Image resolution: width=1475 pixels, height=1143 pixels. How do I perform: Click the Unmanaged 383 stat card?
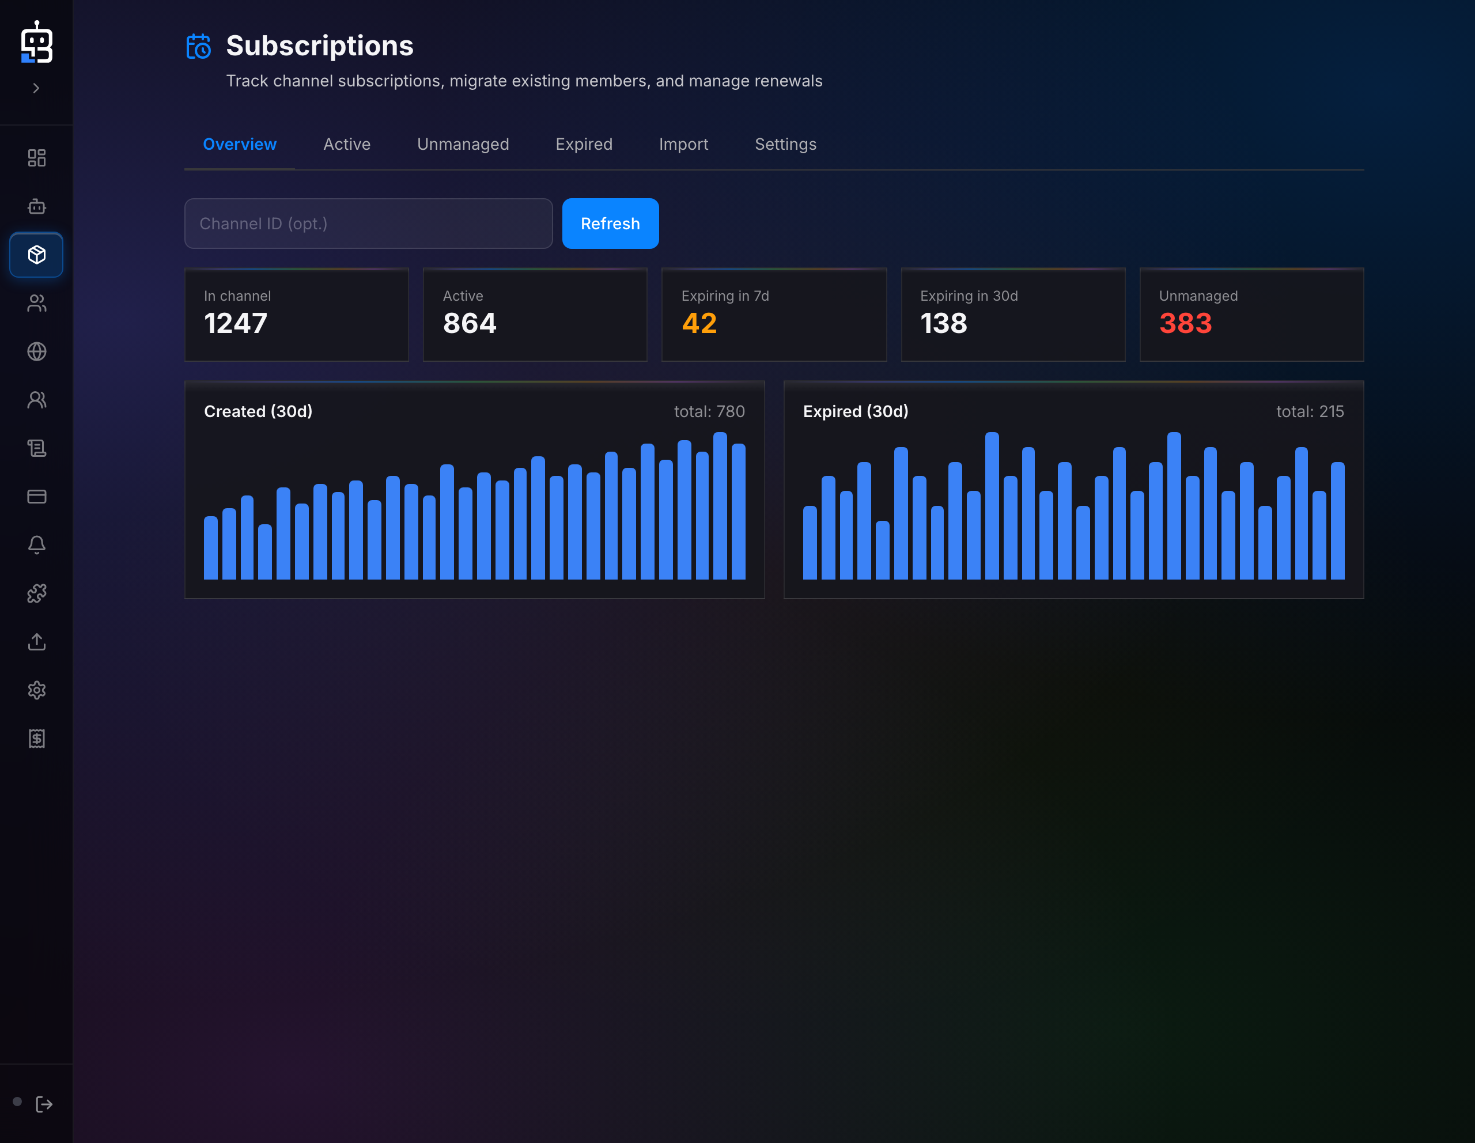point(1251,315)
